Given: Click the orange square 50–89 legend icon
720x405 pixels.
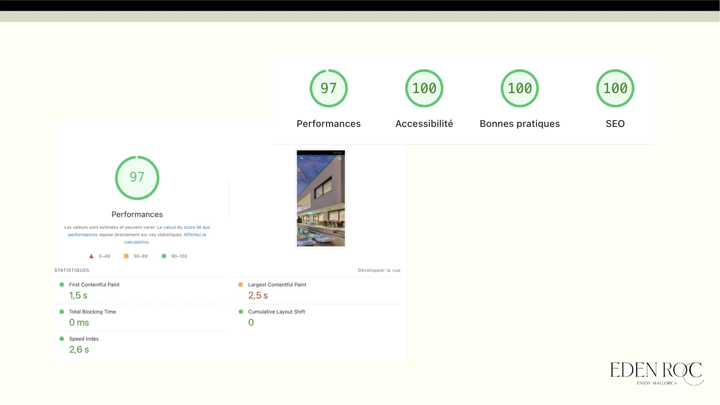Looking at the screenshot, I should click(x=126, y=256).
